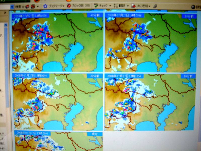Viewport: 201px width, 151px height.
Task: Open the 15時20分 current radar map
Action: click(59, 141)
